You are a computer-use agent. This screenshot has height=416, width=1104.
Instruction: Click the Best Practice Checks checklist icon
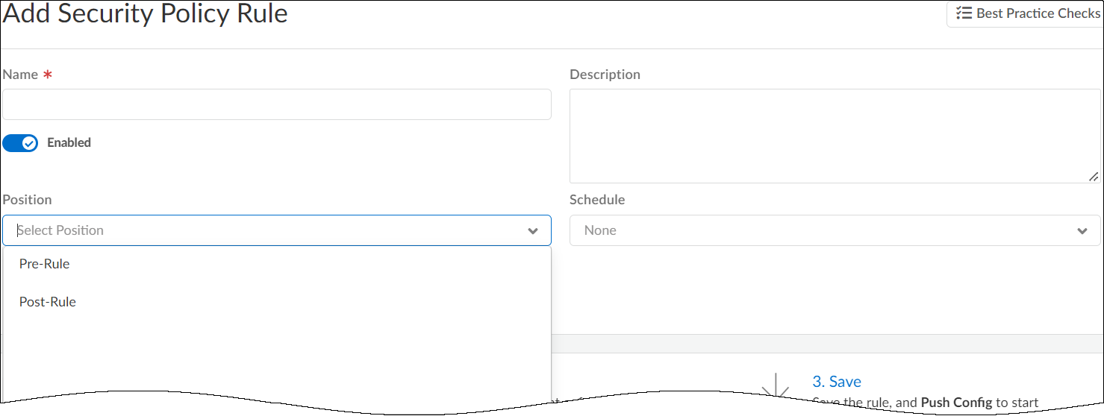click(x=964, y=13)
